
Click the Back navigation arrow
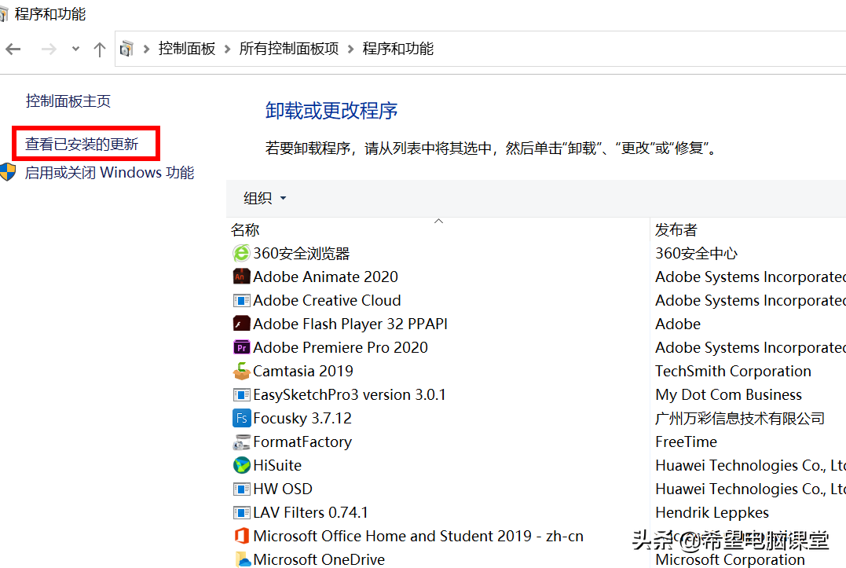(x=13, y=49)
